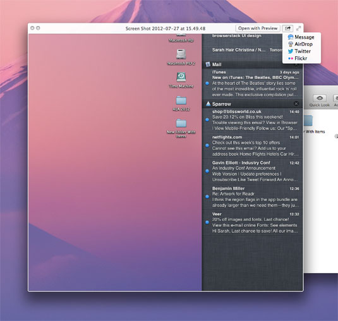Click the Sparrow section header label
Viewport: 338px width, 321px height.
coord(221,104)
